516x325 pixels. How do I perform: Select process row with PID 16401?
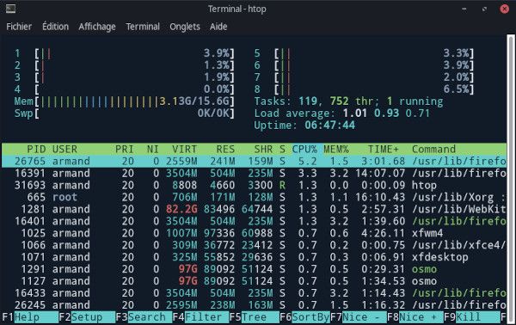tap(254, 221)
